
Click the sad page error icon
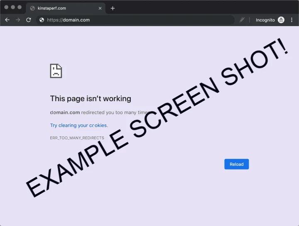pyautogui.click(x=56, y=71)
